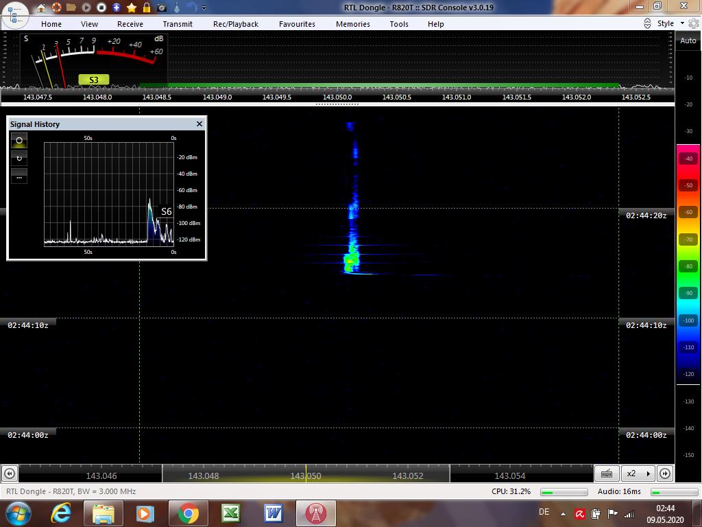Click the blue plus add icon
This screenshot has height=527, width=702.
[x=117, y=8]
